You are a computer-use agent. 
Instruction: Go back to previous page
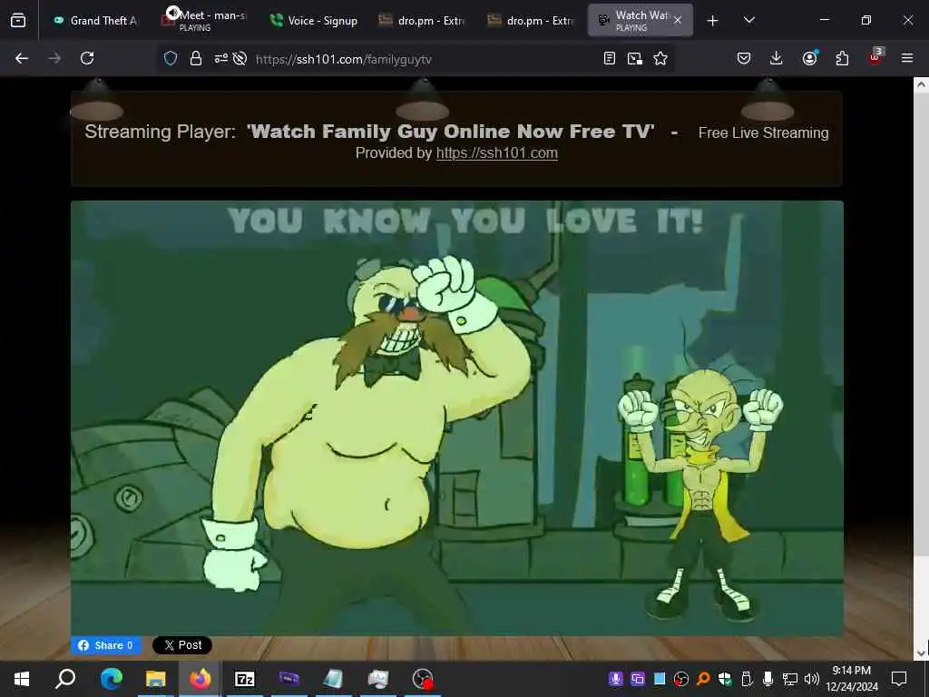tap(22, 58)
